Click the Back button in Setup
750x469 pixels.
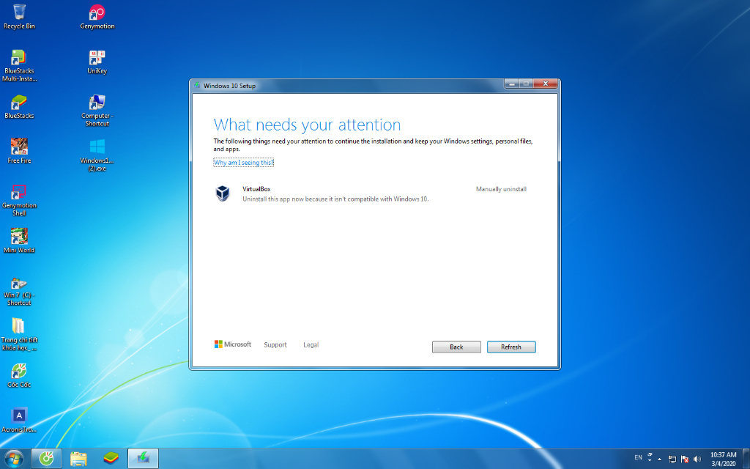pyautogui.click(x=456, y=347)
